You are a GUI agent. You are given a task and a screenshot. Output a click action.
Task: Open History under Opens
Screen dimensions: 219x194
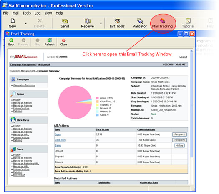[x=17, y=100]
